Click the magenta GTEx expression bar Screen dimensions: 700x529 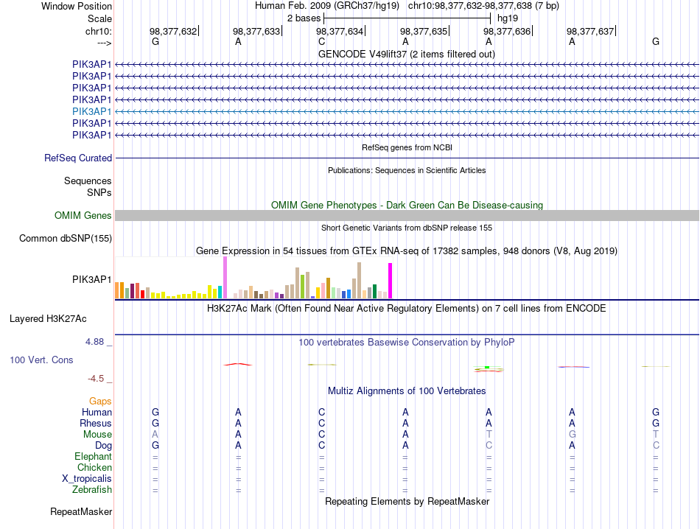click(391, 281)
